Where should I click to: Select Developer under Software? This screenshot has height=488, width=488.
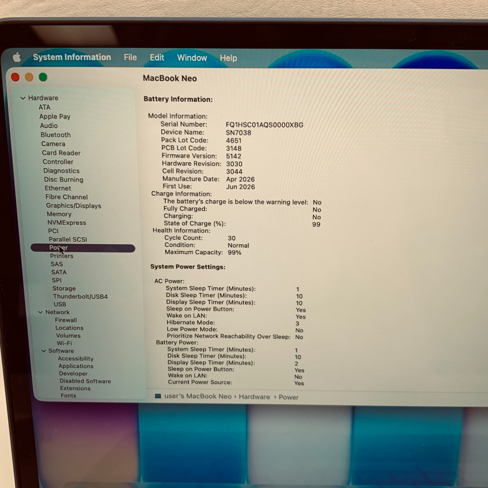[x=73, y=374]
